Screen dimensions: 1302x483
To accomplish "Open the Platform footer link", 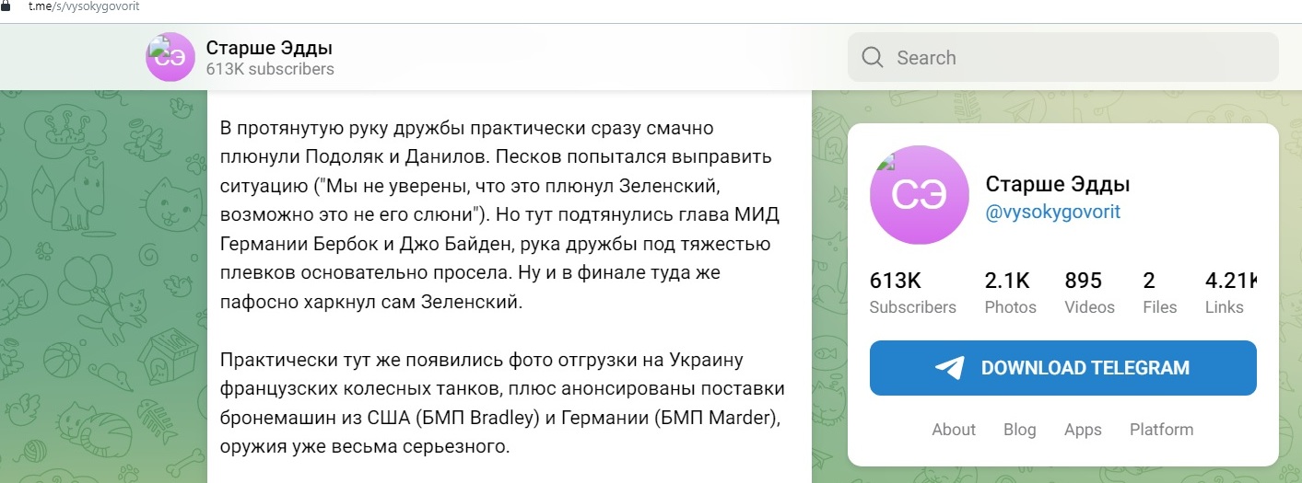I will [1161, 430].
